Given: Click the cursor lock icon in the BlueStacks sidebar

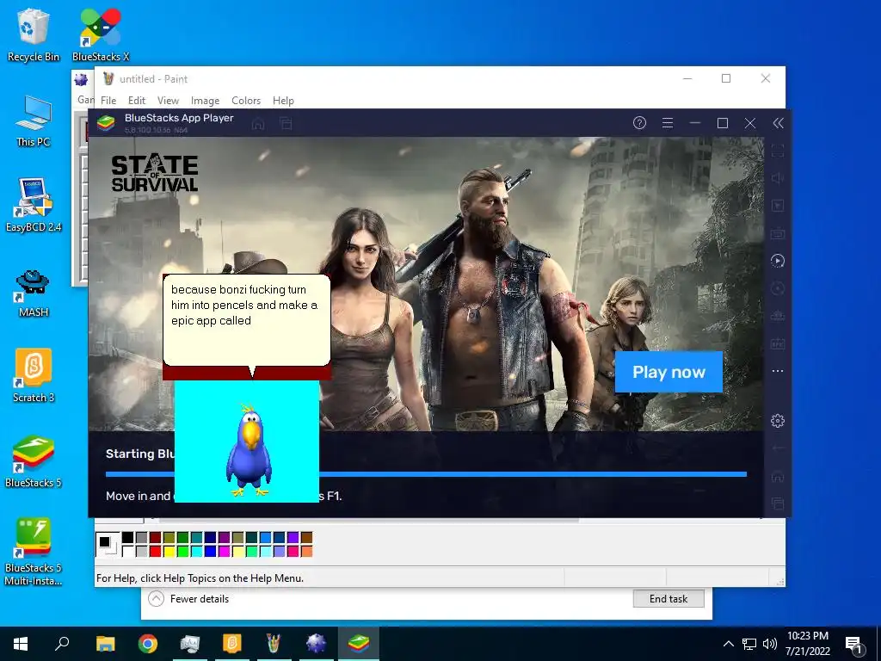Looking at the screenshot, I should click(778, 206).
